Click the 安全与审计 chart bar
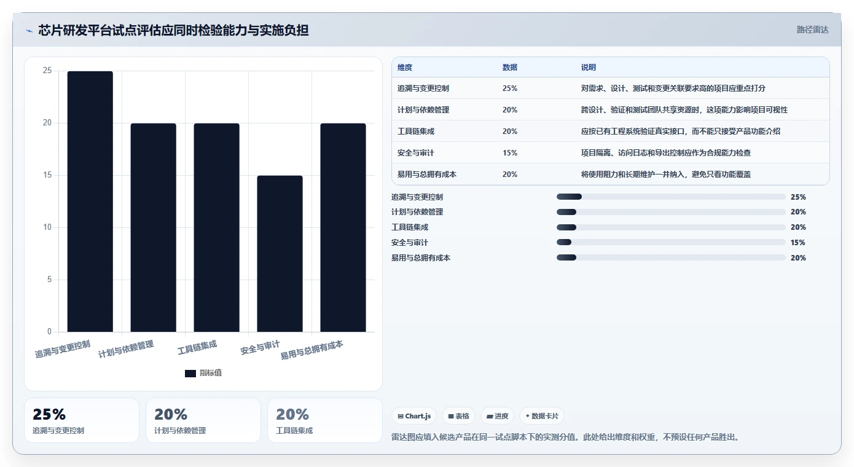854x467 pixels. coord(280,254)
